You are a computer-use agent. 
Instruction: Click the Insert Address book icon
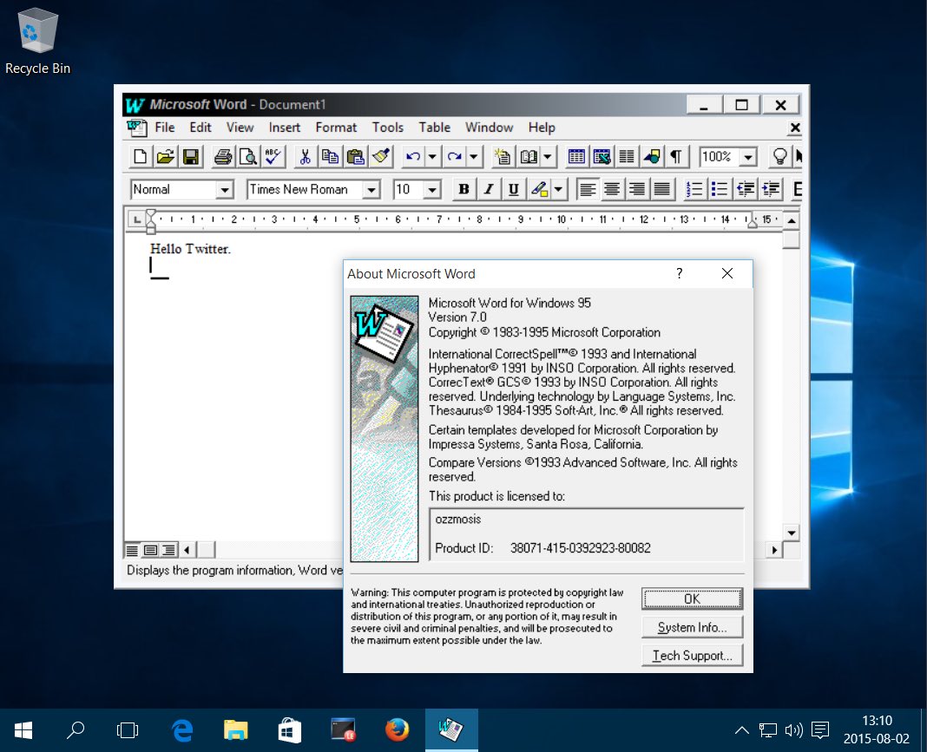(x=529, y=156)
